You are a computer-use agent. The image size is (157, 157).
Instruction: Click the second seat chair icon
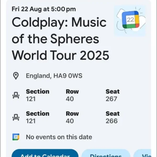coord(16,117)
